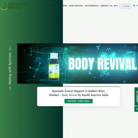
Task: Click the green Body Revival heading link
Action: 70,95
